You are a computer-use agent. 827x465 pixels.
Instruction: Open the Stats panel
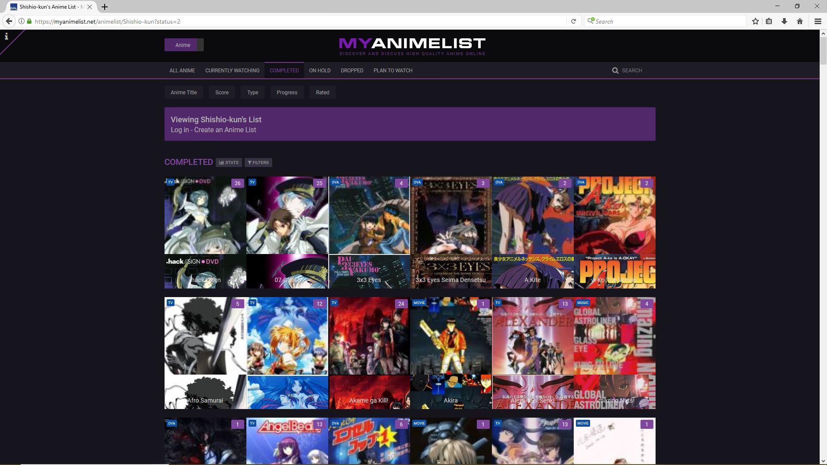[x=229, y=162]
